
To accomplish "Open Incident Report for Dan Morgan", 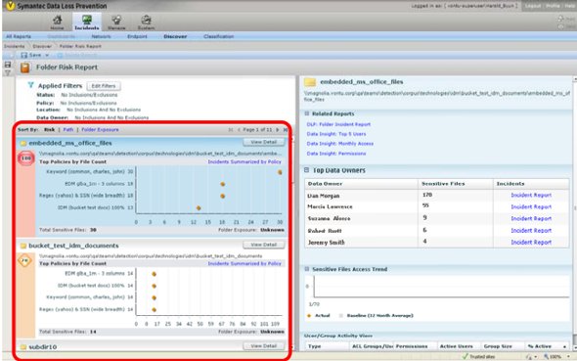I will pyautogui.click(x=531, y=196).
